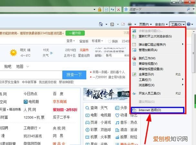Click the 新版传奇 banner ad
The height and width of the screenshot is (145, 196).
pyautogui.click(x=106, y=94)
